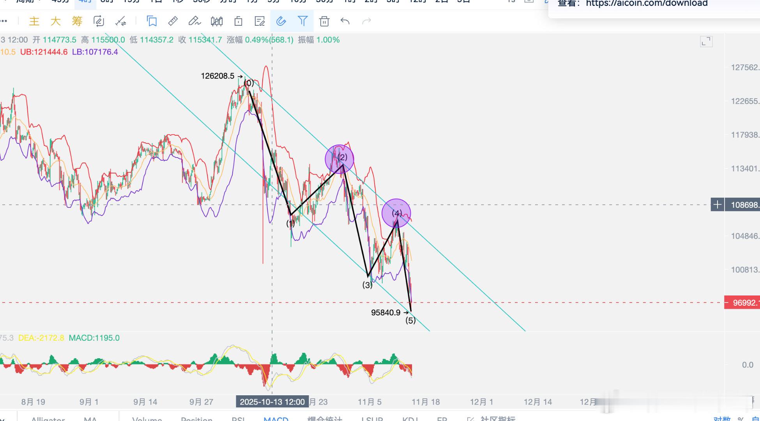The width and height of the screenshot is (760, 421).
Task: Open the three-dots more menu
Action: [x=4, y=21]
